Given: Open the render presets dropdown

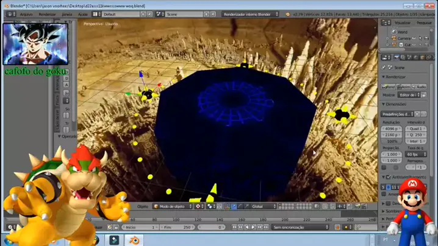Looking at the screenshot, I should point(397,114).
